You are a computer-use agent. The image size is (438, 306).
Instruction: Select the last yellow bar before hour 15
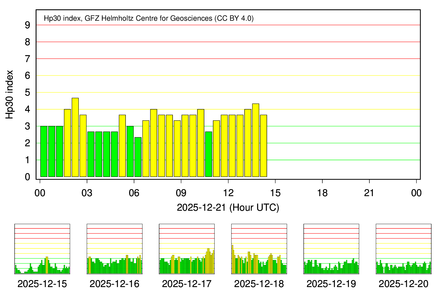263,146
